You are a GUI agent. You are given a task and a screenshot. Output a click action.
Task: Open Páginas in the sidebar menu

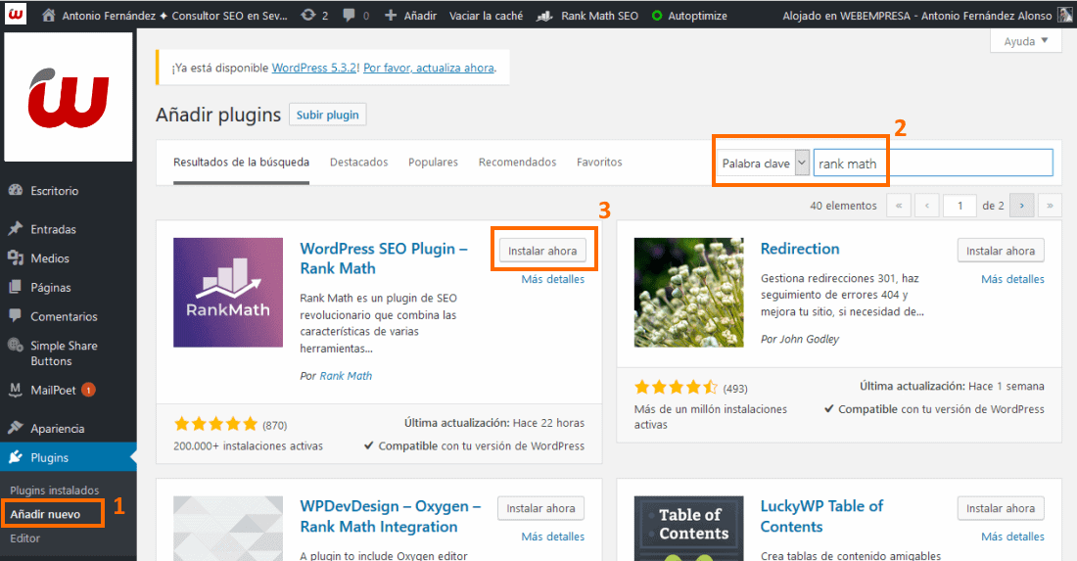(x=51, y=288)
